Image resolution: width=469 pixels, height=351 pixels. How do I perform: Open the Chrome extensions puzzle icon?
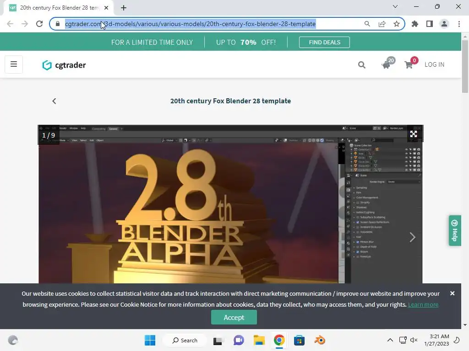415,24
